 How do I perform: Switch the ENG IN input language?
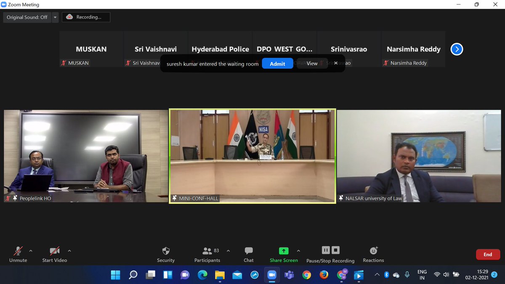pyautogui.click(x=422, y=275)
